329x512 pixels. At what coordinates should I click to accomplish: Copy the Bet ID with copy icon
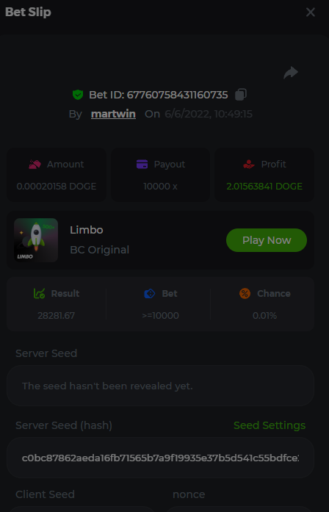241,95
